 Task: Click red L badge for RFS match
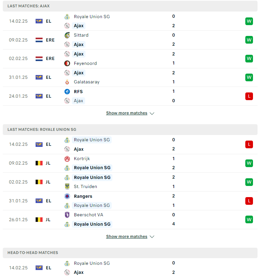(x=249, y=96)
